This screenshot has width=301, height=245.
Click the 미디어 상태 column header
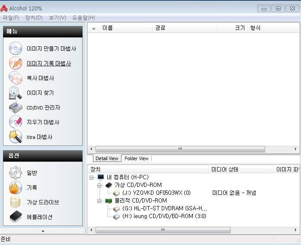(x=241, y=169)
